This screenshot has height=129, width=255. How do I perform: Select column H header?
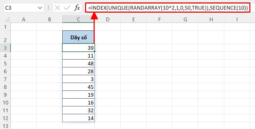click(x=211, y=19)
